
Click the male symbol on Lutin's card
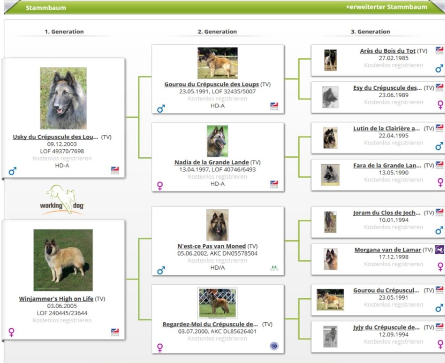439,146
